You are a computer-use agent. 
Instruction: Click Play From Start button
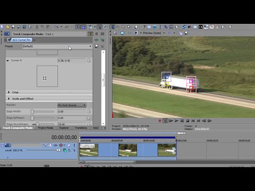171,121
